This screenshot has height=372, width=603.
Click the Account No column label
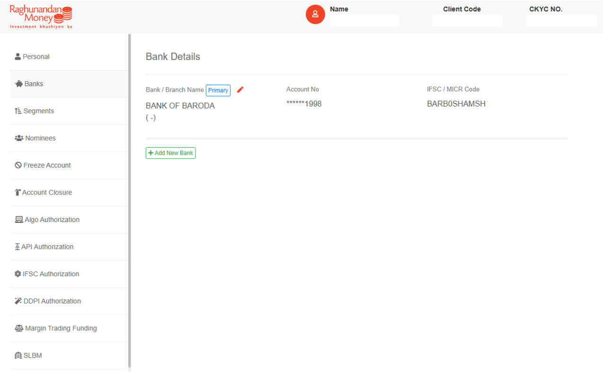[303, 89]
